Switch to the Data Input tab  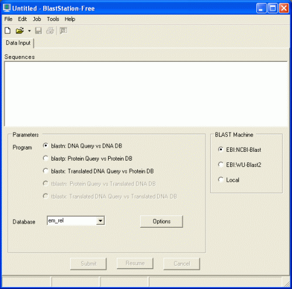click(x=18, y=43)
